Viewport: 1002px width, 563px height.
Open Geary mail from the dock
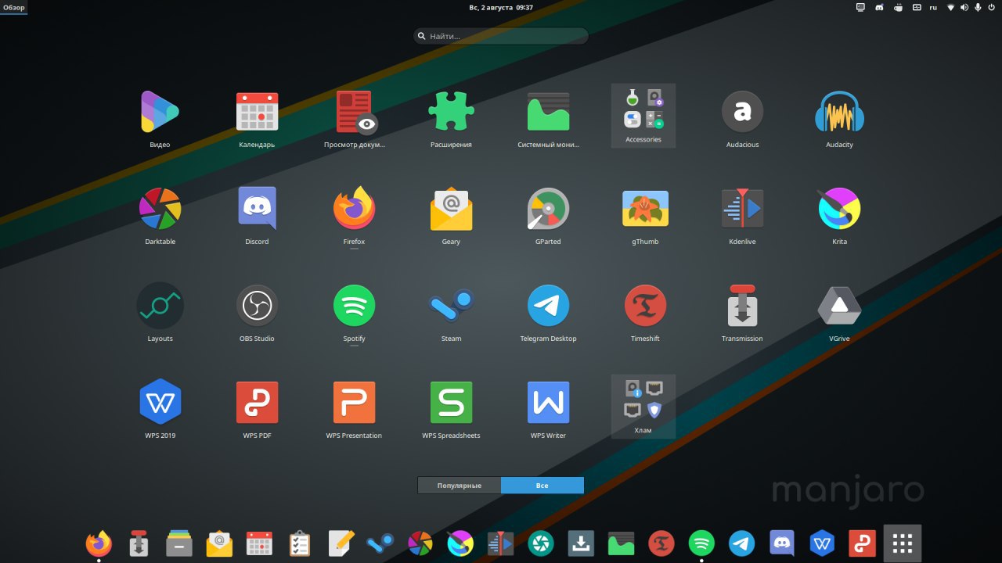coord(219,543)
